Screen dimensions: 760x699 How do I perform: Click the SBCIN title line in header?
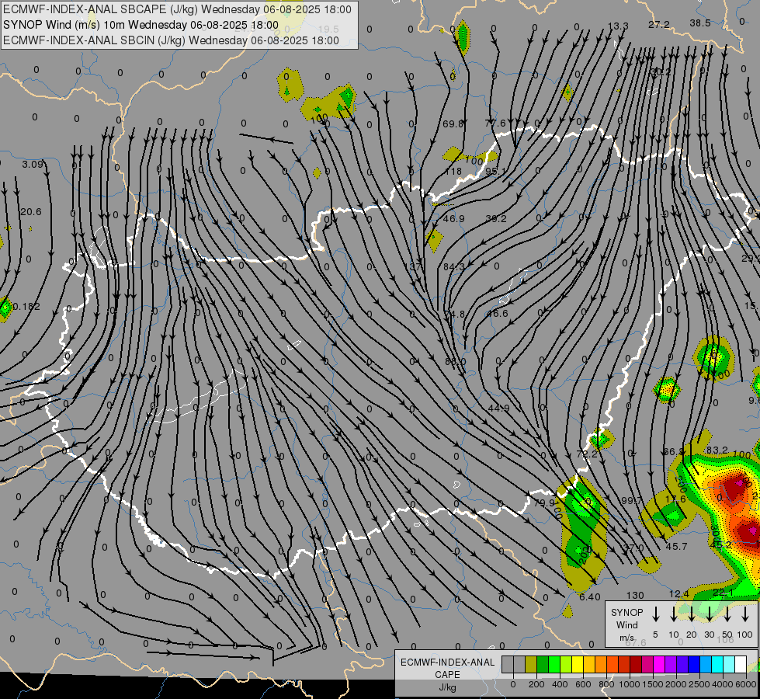point(171,40)
